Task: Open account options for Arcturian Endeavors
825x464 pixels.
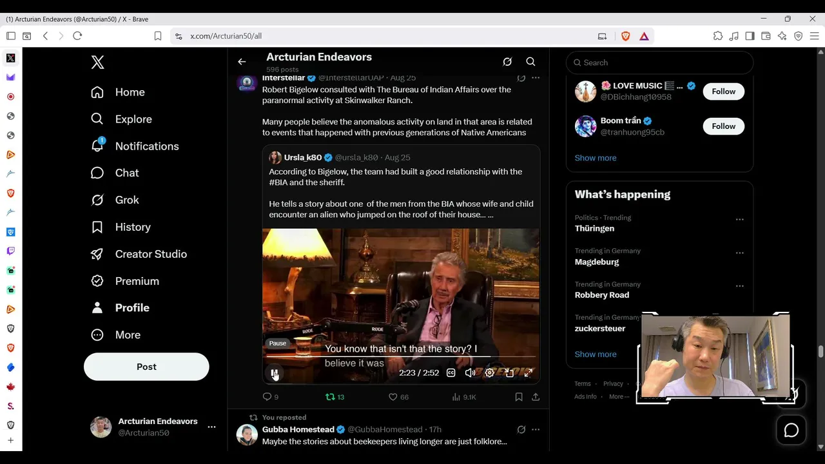Action: (211, 427)
